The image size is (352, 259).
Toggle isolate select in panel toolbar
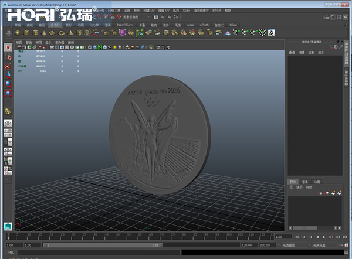151,47
